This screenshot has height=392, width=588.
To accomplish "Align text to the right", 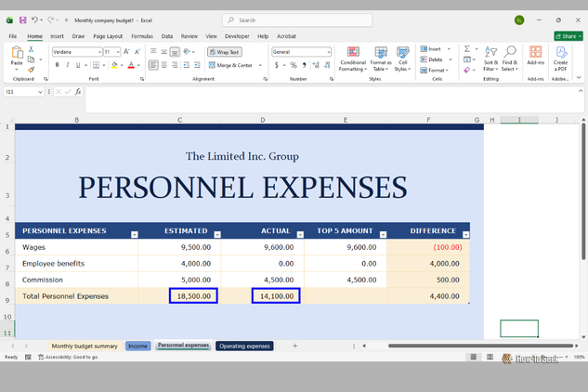I will click(175, 65).
